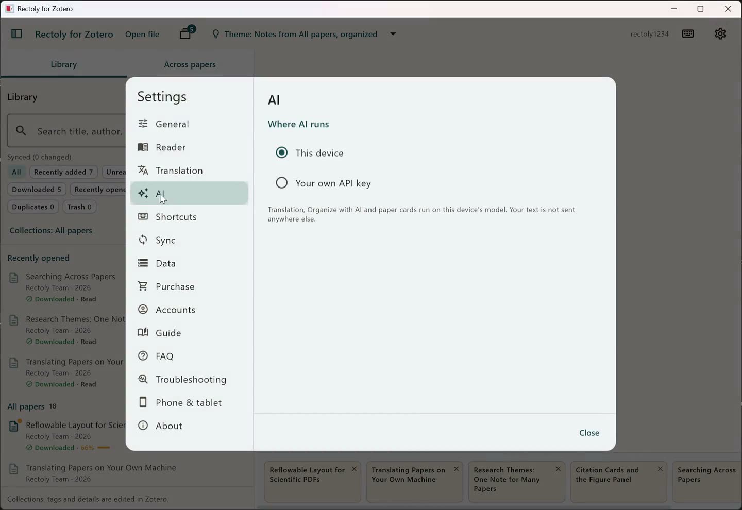Click the rectoly1234 account name
This screenshot has height=510, width=742.
(x=649, y=34)
